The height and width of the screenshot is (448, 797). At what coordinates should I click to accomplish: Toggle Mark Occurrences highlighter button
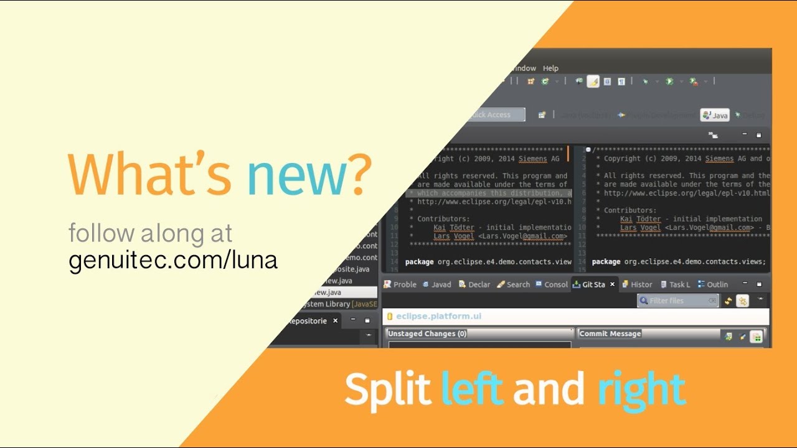[x=593, y=82]
